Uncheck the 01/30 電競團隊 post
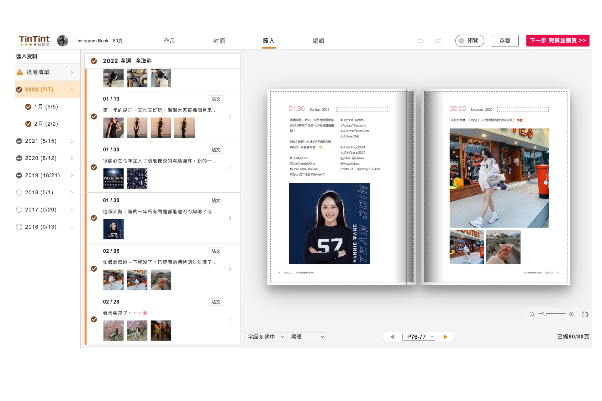 coord(94,167)
